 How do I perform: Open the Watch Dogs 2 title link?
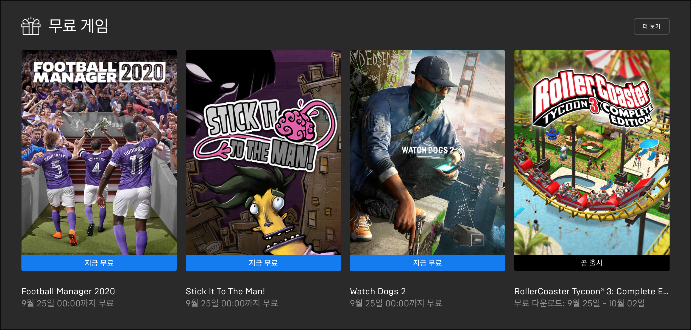tap(378, 291)
